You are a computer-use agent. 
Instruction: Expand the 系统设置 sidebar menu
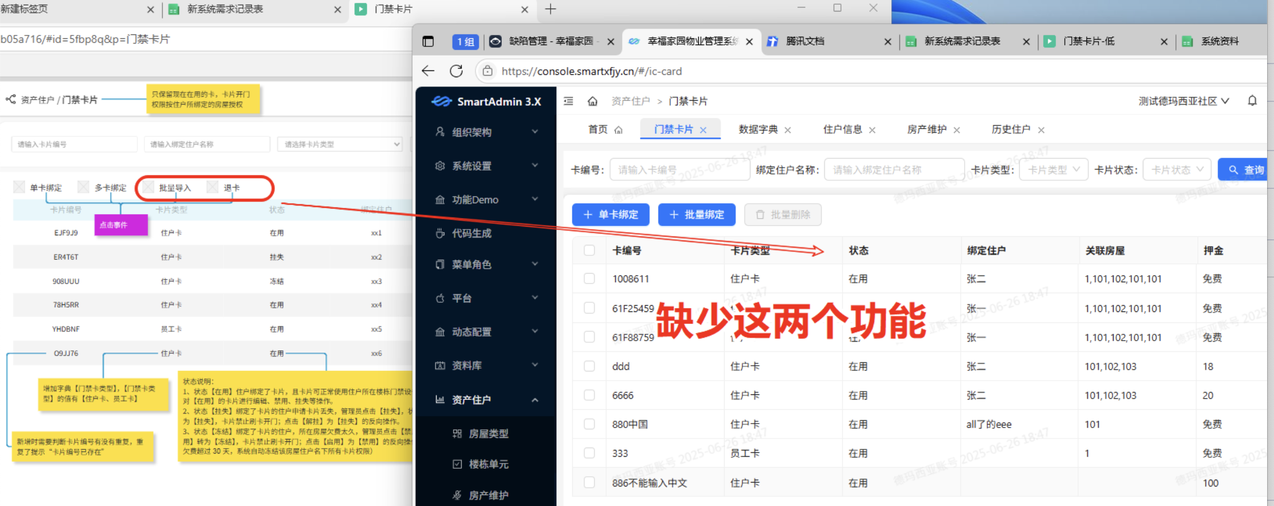pyautogui.click(x=486, y=166)
